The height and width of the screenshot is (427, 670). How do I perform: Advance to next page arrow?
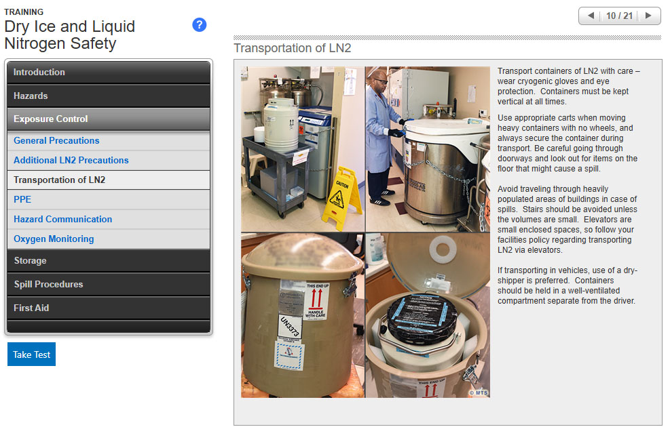[648, 16]
